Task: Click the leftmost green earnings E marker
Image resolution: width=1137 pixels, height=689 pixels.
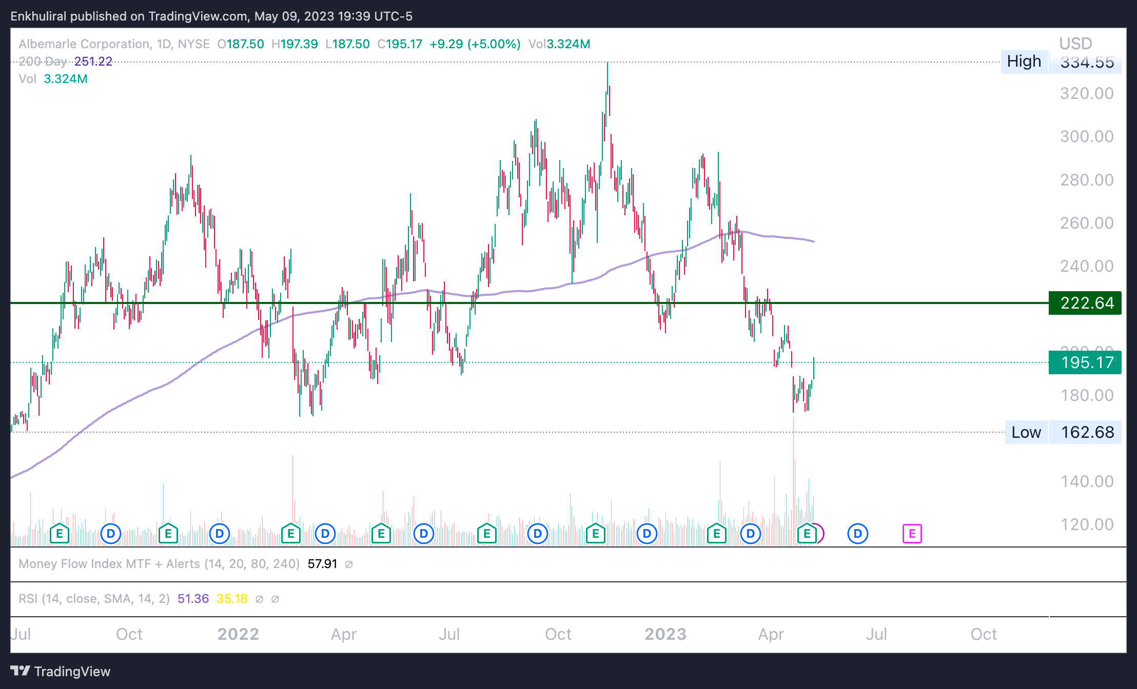Action: click(x=60, y=534)
